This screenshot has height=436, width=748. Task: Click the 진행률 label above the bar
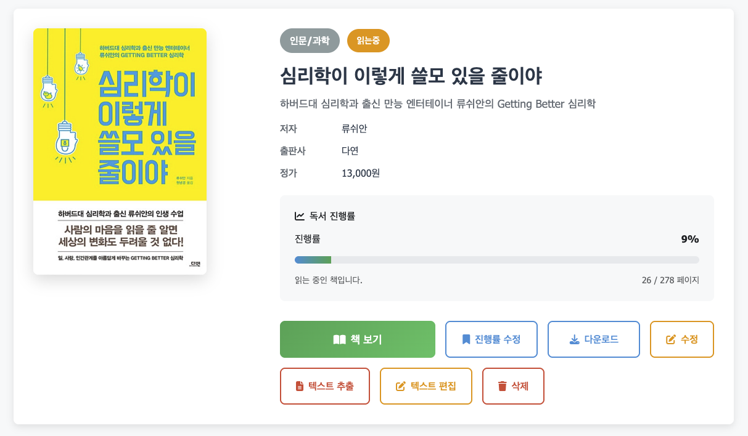tap(308, 239)
